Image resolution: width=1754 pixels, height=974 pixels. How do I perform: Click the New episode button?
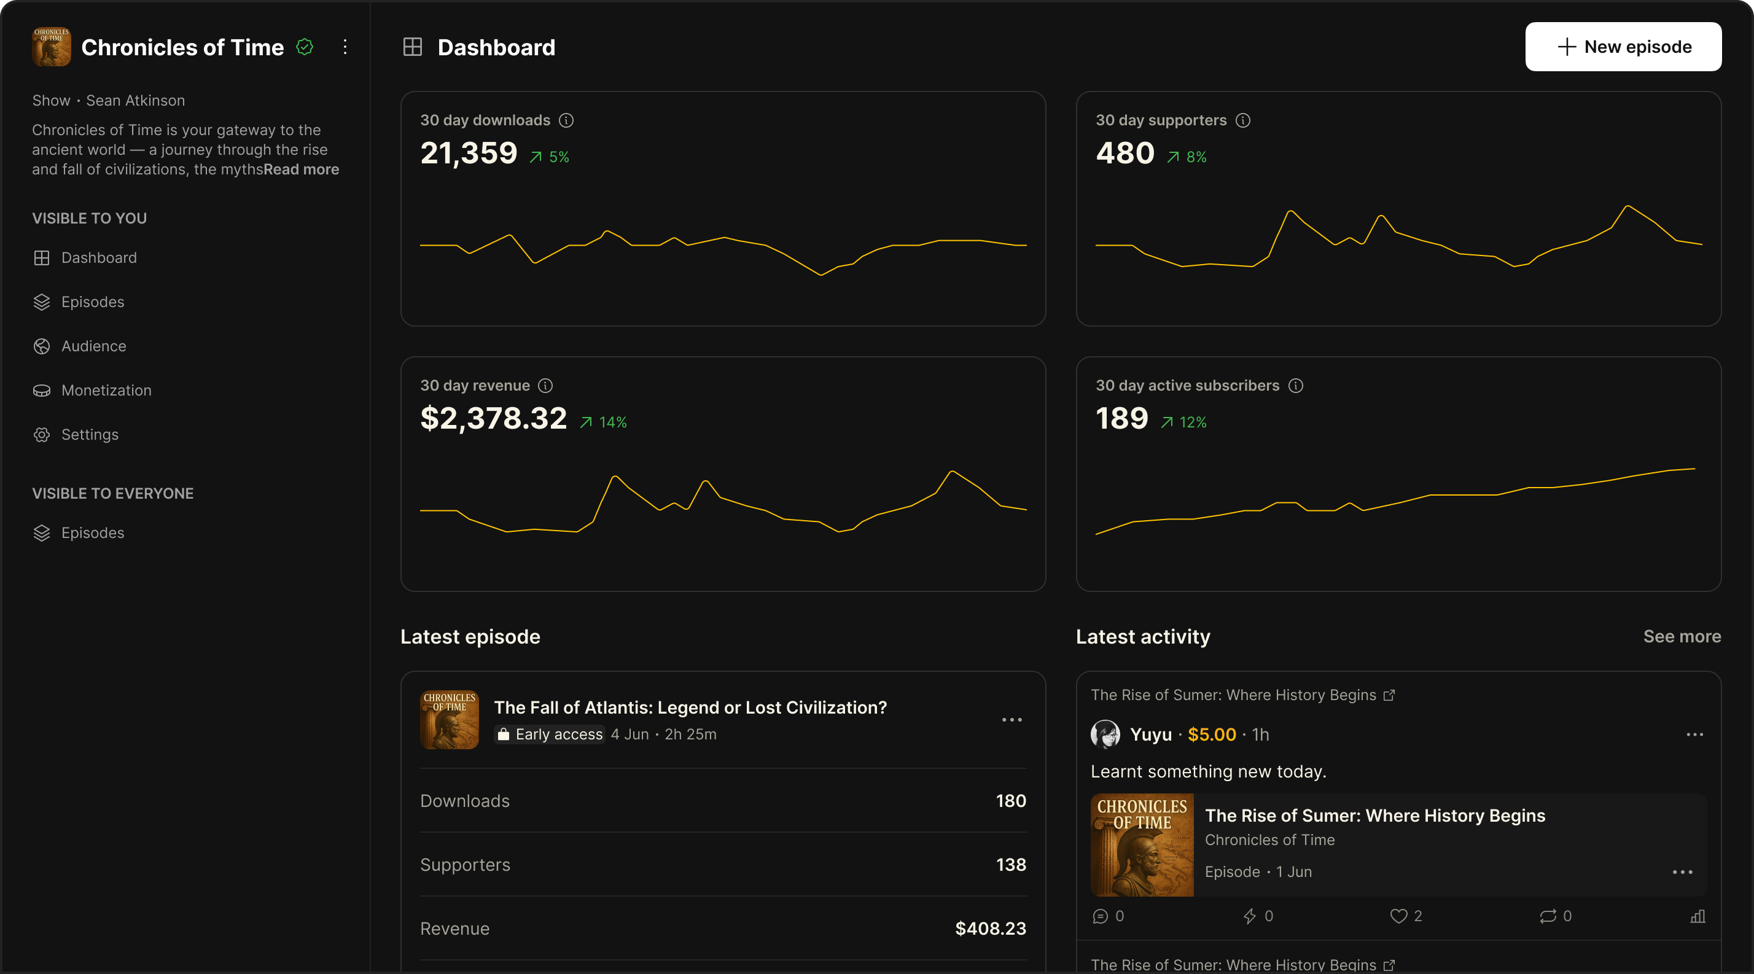[x=1623, y=47]
